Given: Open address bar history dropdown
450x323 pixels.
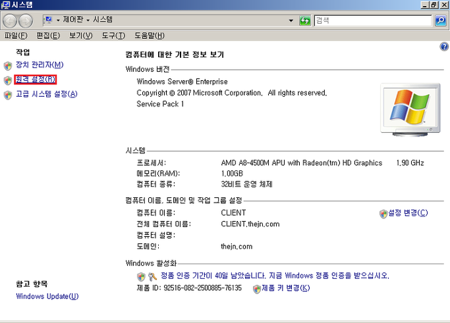Looking at the screenshot, I should [291, 20].
